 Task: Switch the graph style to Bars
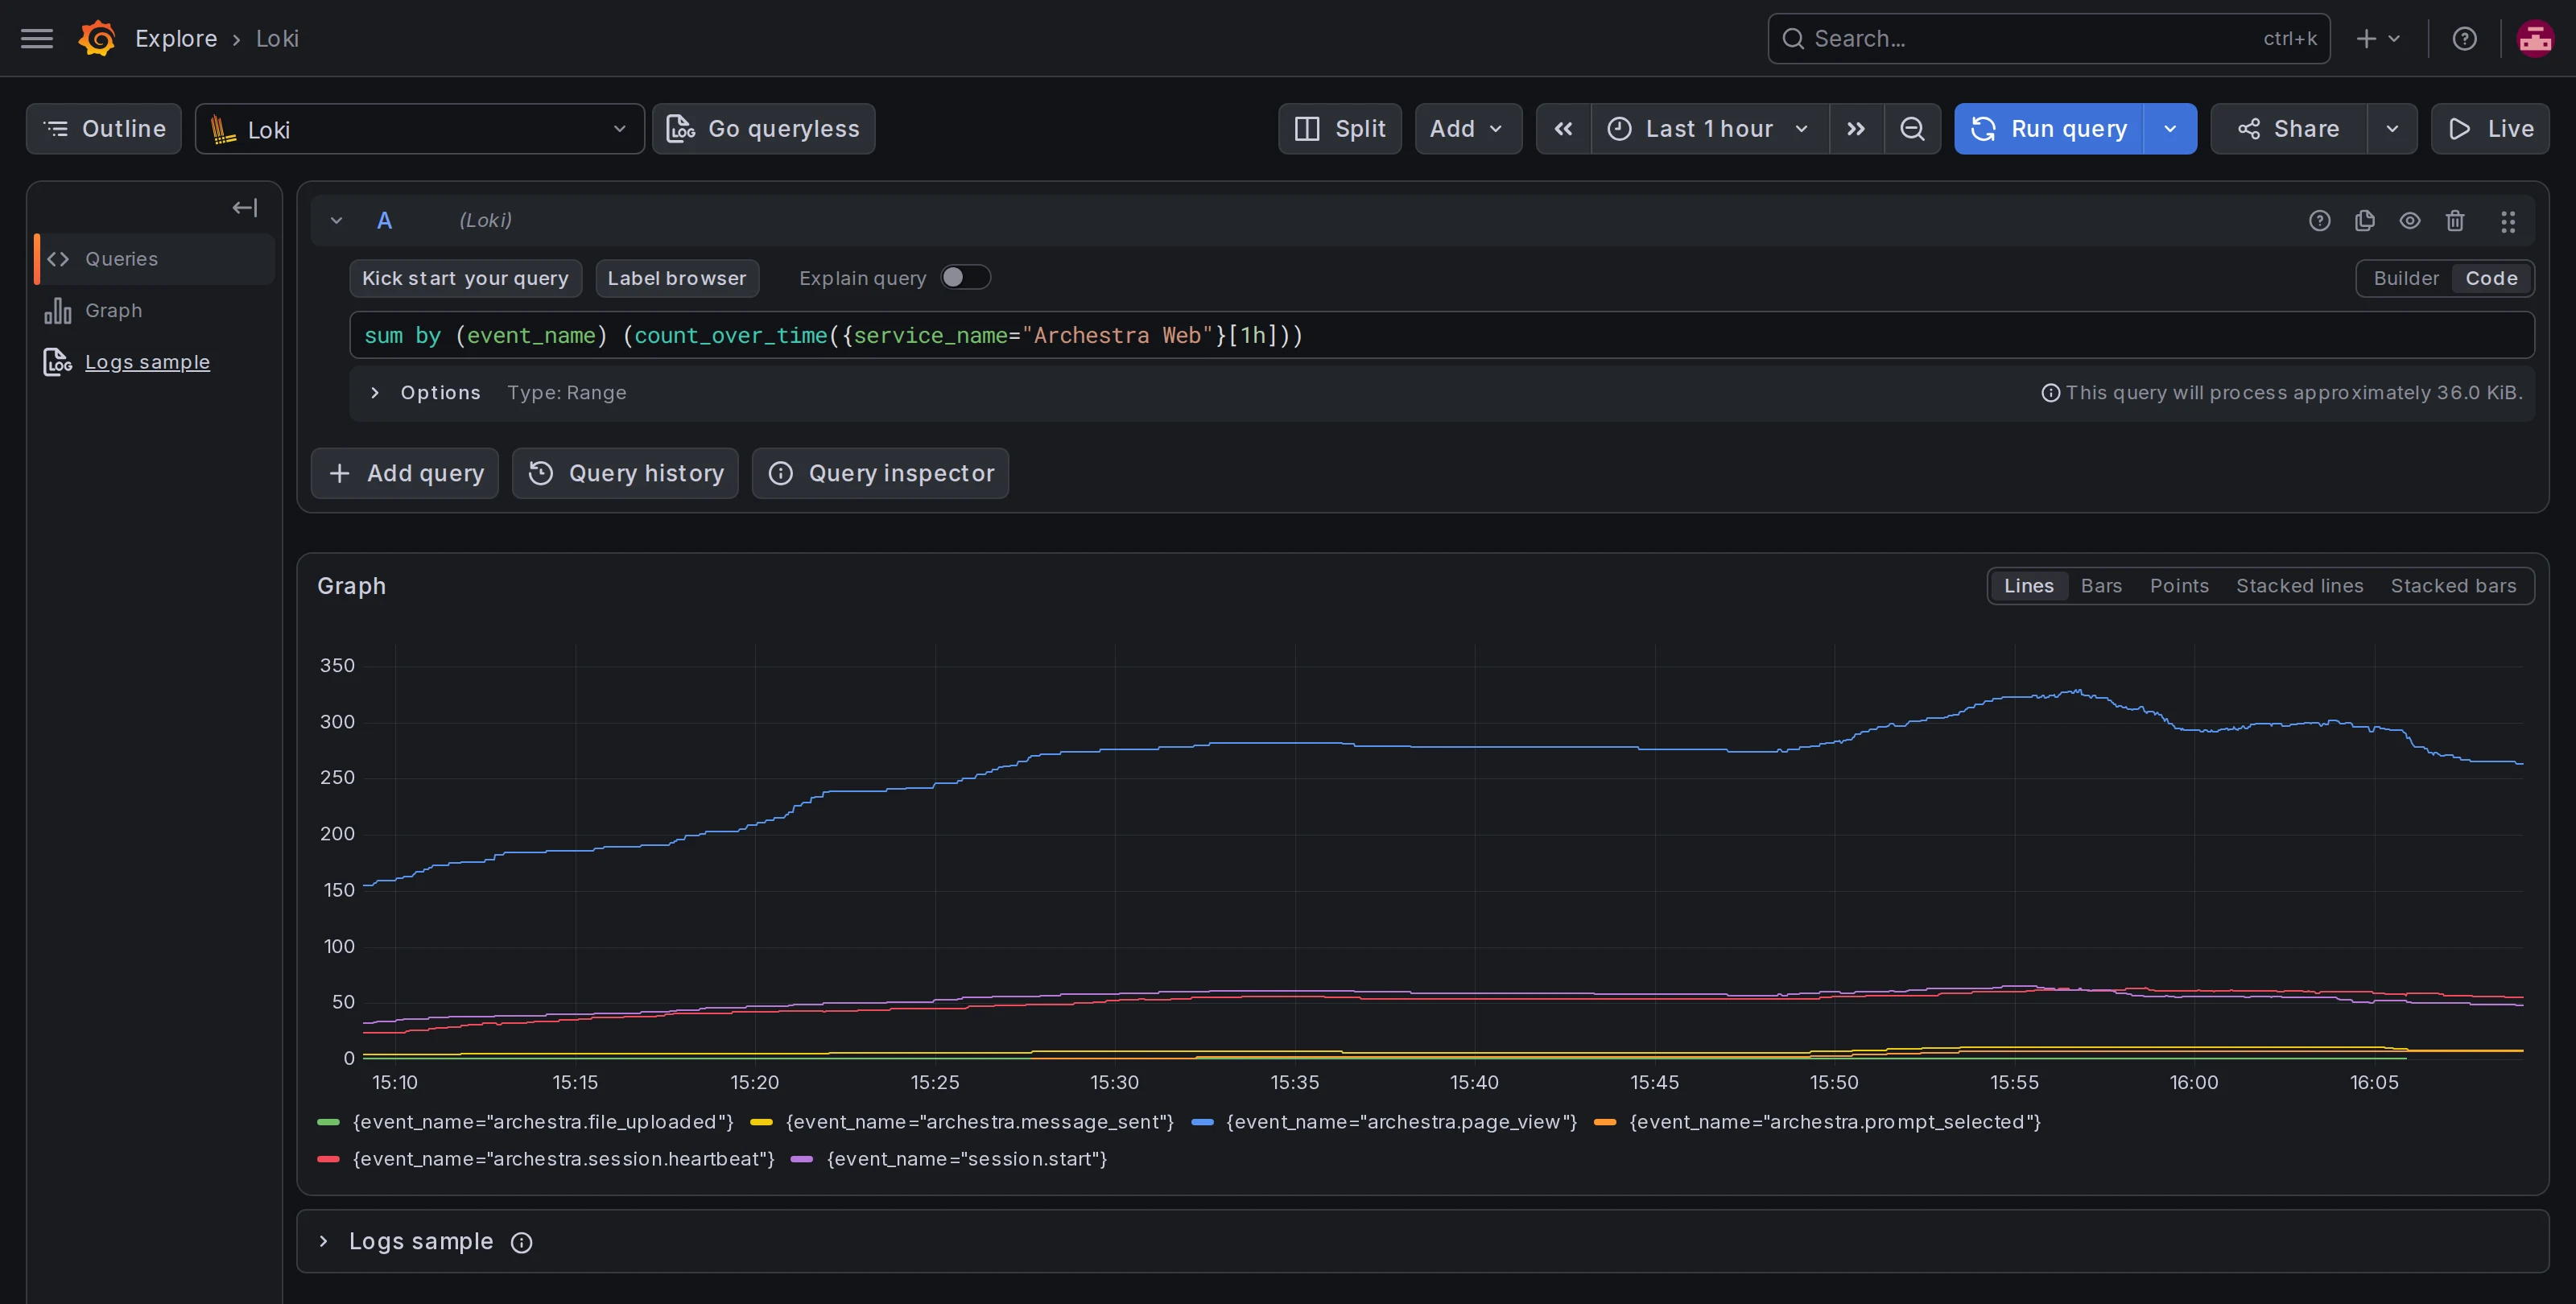(2101, 586)
